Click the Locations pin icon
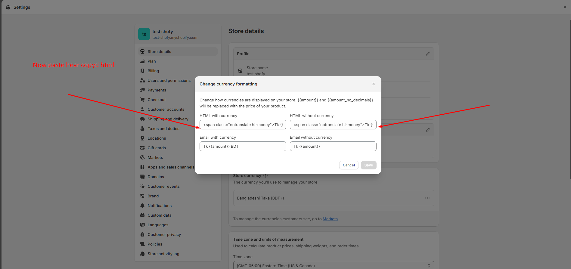The width and height of the screenshot is (571, 269). 142,138
